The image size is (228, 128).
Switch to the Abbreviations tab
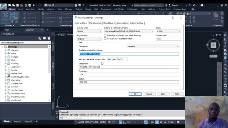(122, 23)
